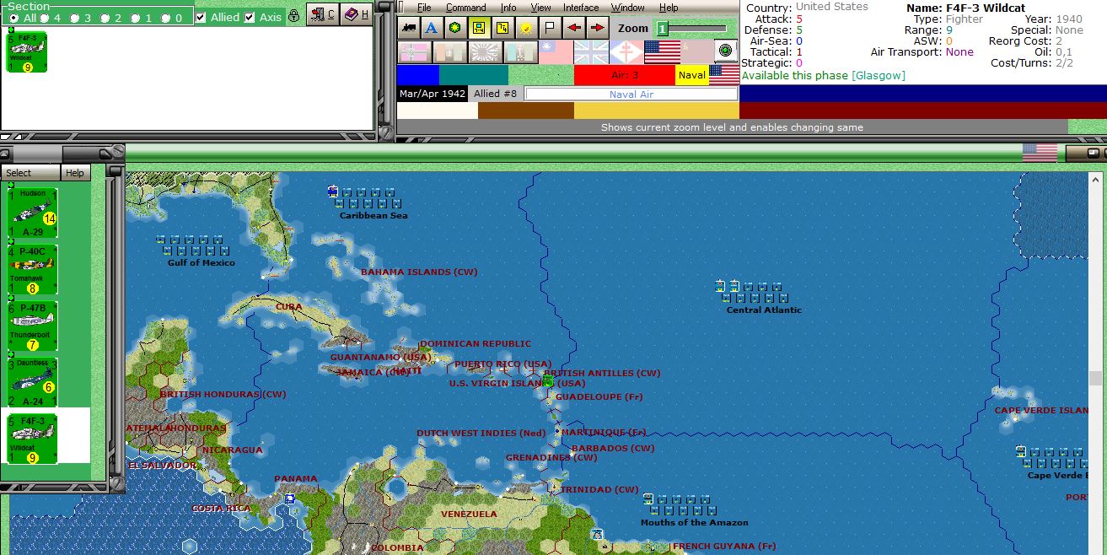Screen dimensions: 1107x555
Task: Click the red left arrow icon
Action: pyautogui.click(x=574, y=28)
